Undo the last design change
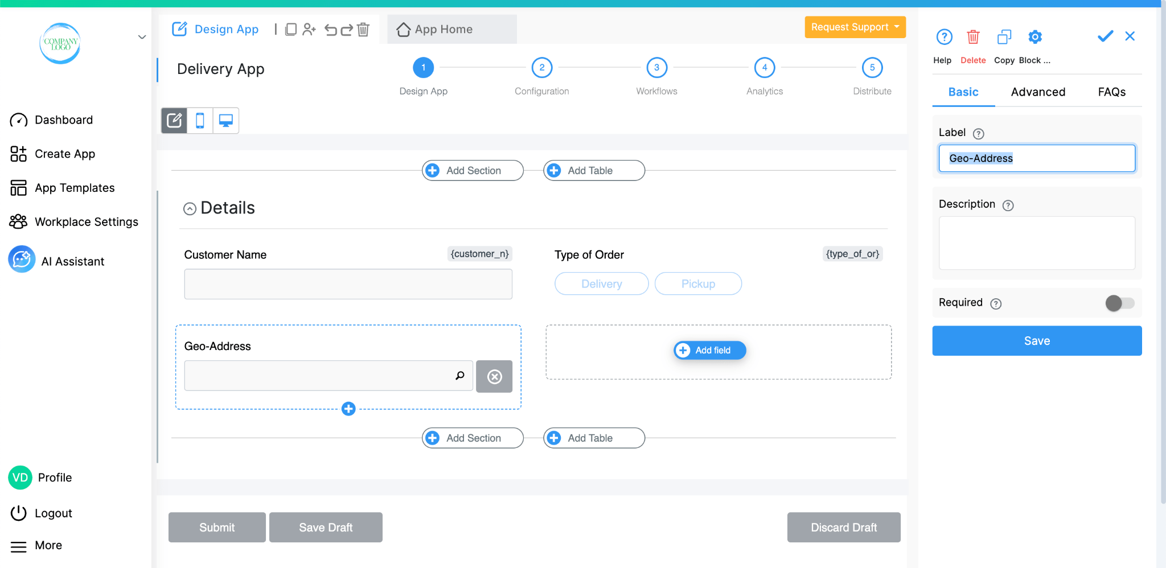Image resolution: width=1166 pixels, height=568 pixels. (331, 30)
